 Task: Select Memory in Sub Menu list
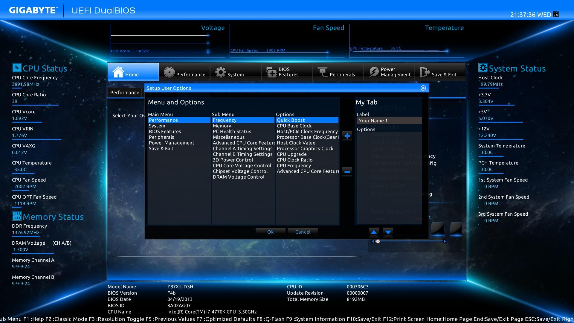[x=243, y=126]
